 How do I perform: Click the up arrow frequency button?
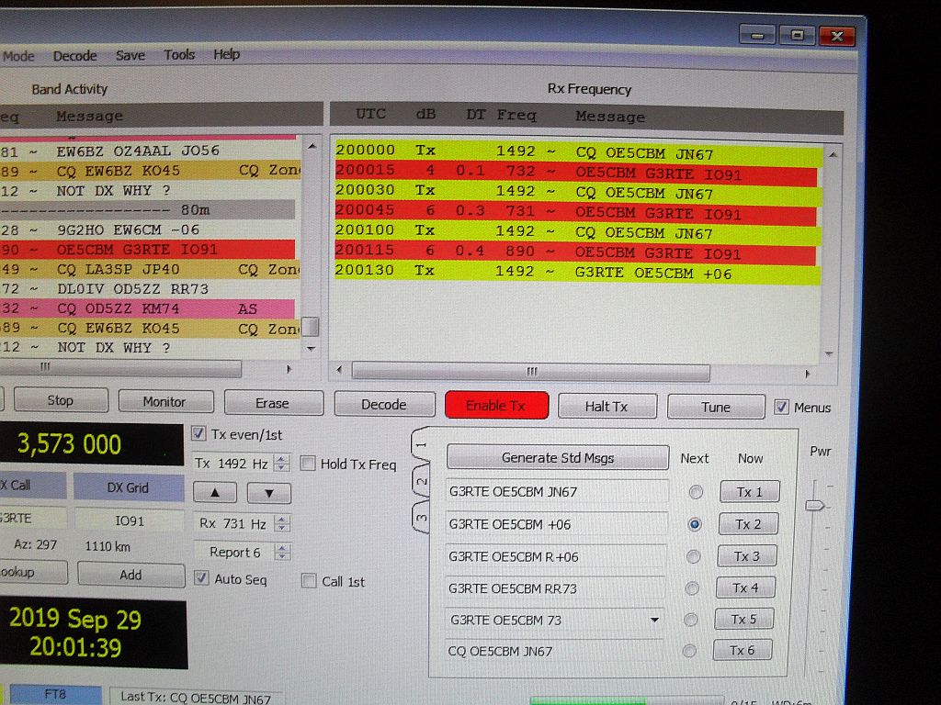216,493
